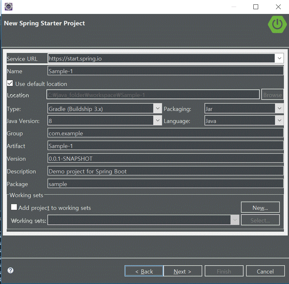Click the Type: label
Viewport: 289px width, 284px height.
coord(14,109)
